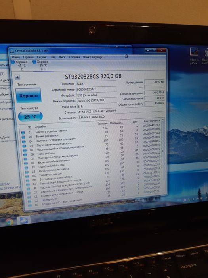Click the status icon for attribute B8
Screen dimensions: 208x278
pos(27,168)
